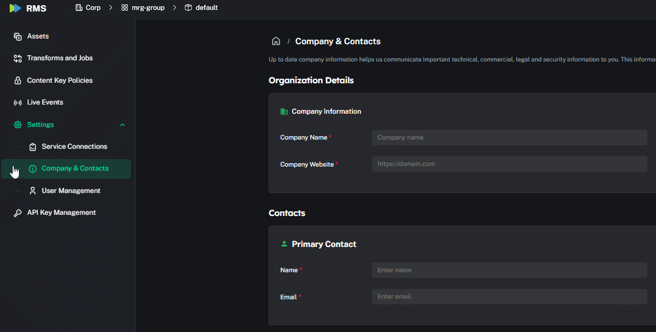This screenshot has height=332, width=656.
Task: Focus the Primary Contact Name field
Action: 509,270
